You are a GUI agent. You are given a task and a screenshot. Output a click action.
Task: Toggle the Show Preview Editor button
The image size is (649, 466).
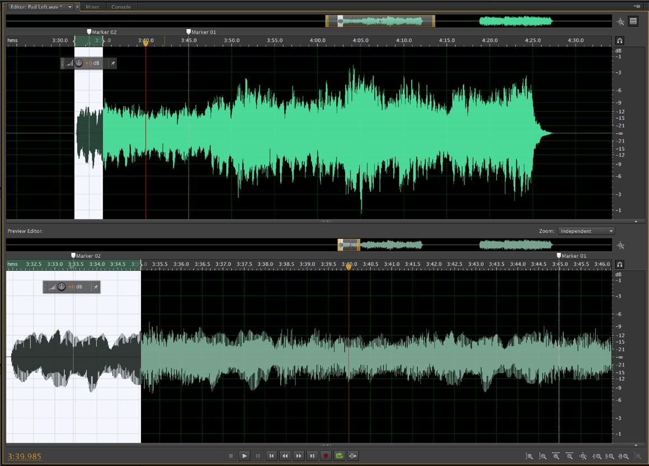point(633,21)
